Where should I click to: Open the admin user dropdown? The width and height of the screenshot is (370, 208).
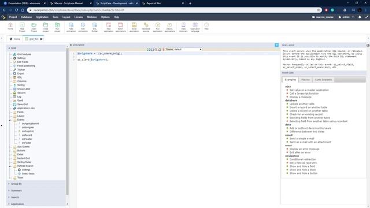click(x=346, y=17)
